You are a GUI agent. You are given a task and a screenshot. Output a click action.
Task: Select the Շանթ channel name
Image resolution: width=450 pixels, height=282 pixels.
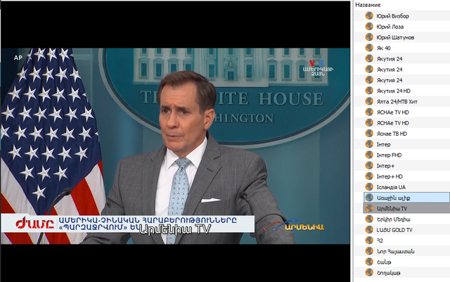click(384, 262)
